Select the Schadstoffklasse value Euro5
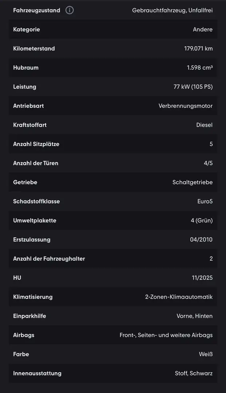Screen dimensions: 226x393 click(x=205, y=202)
